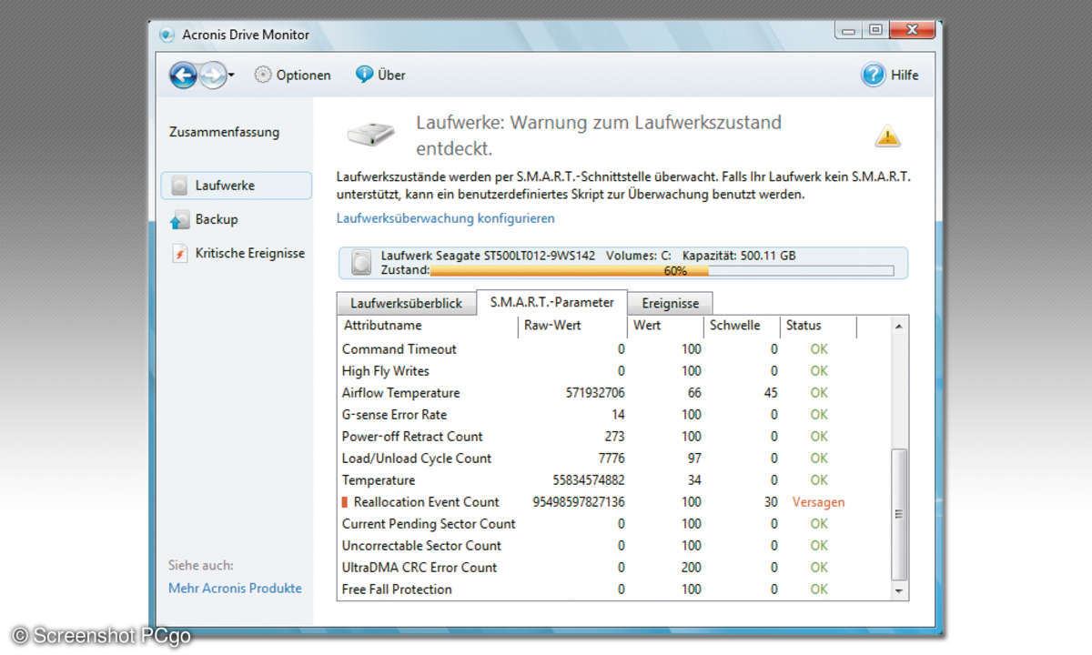Click scrollbar down arrow in parameter table
The height and width of the screenshot is (655, 1092).
899,590
